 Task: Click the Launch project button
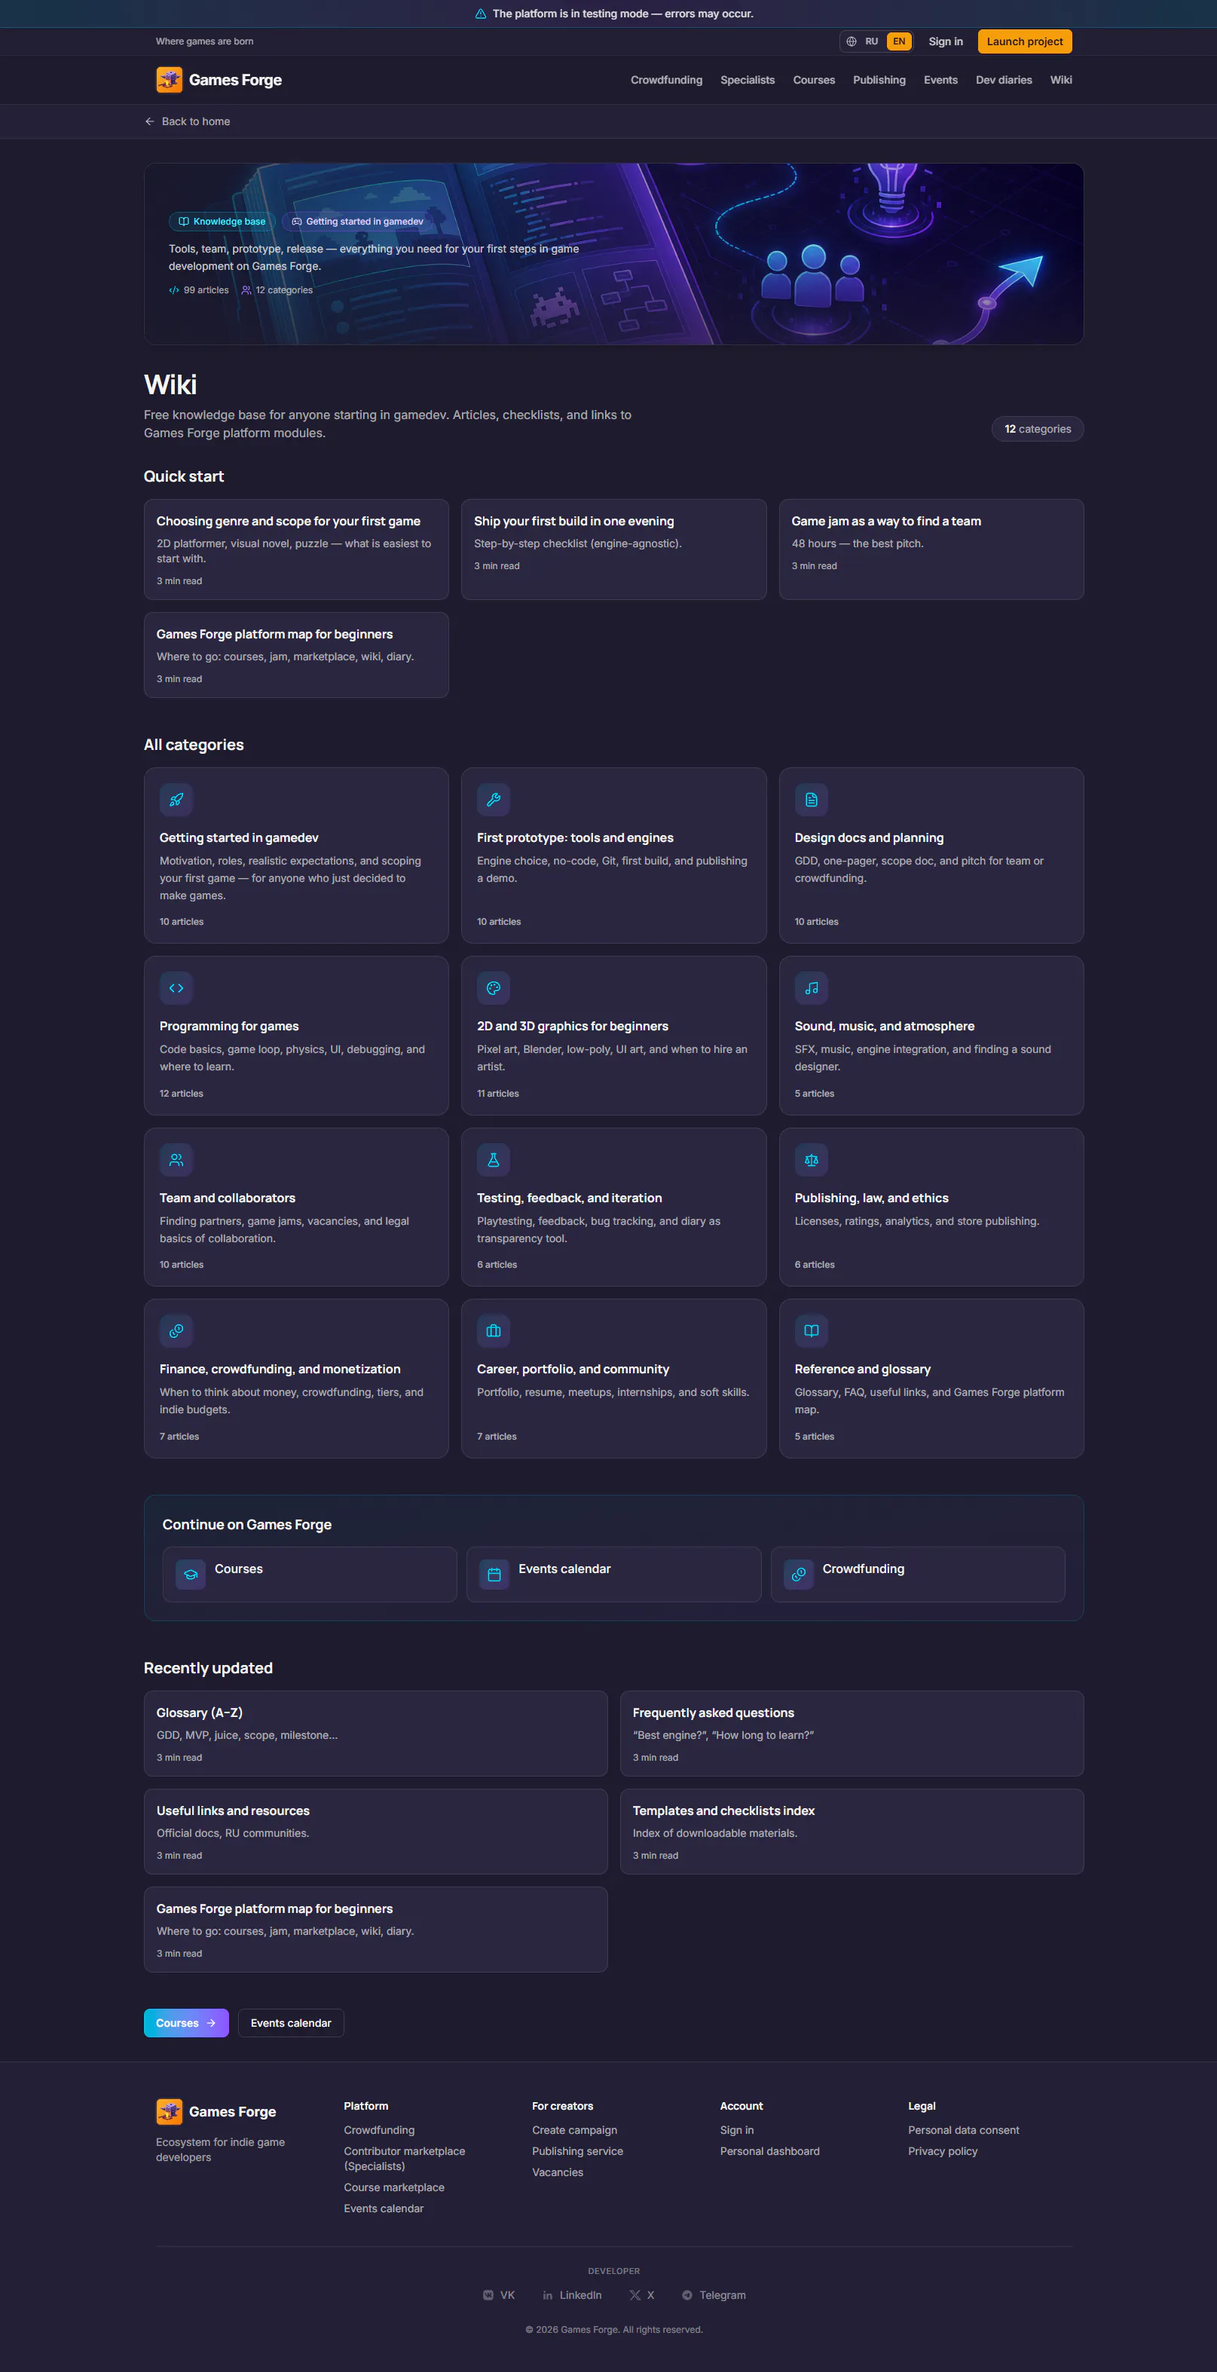[x=1025, y=41]
